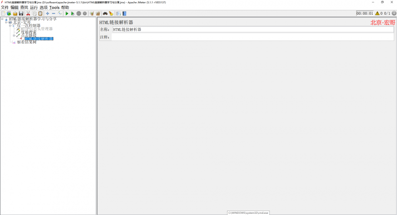397x215 pixels.
Task: Collapse the 北京-宏哥 thread group node
Action: (6, 22)
